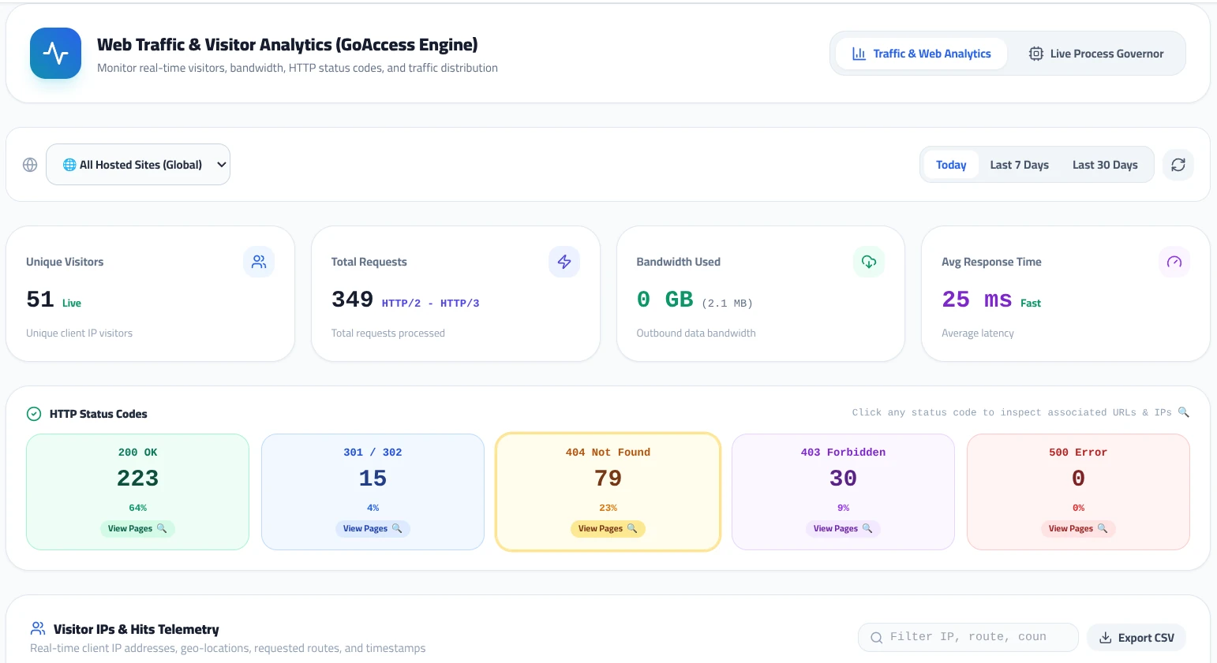The image size is (1217, 663).
Task: Click the 0 GB bandwidth value
Action: (x=665, y=300)
